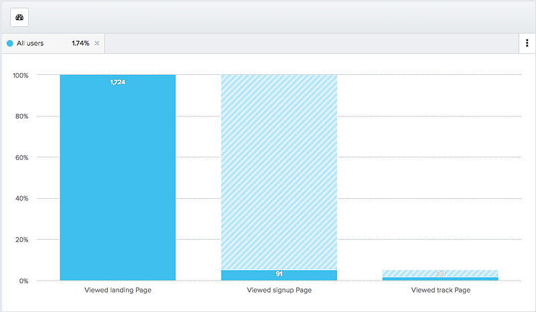Screen dimensions: 536x312
Task: Click the Viewed signup Page axis label
Action: click(279, 290)
